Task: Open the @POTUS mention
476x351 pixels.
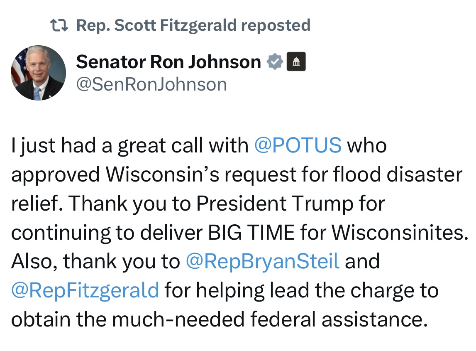Action: tap(297, 146)
